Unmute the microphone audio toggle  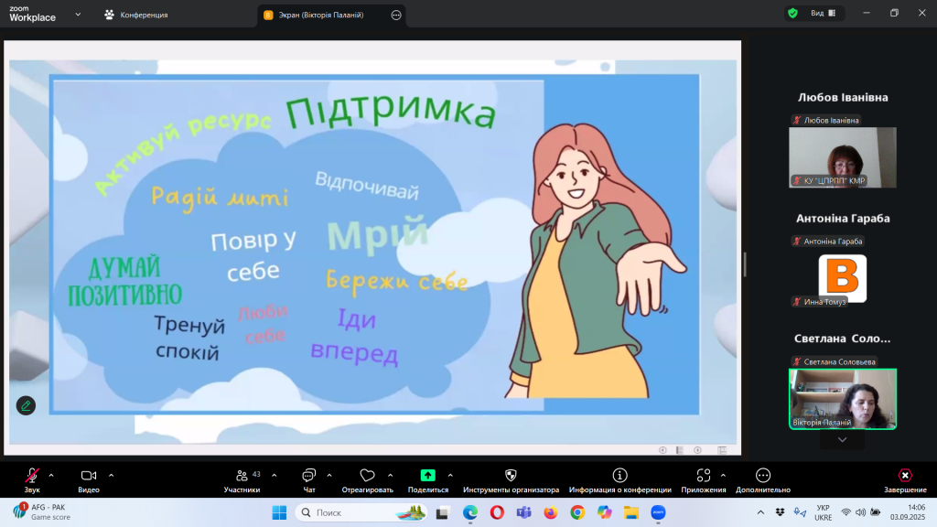coord(32,476)
